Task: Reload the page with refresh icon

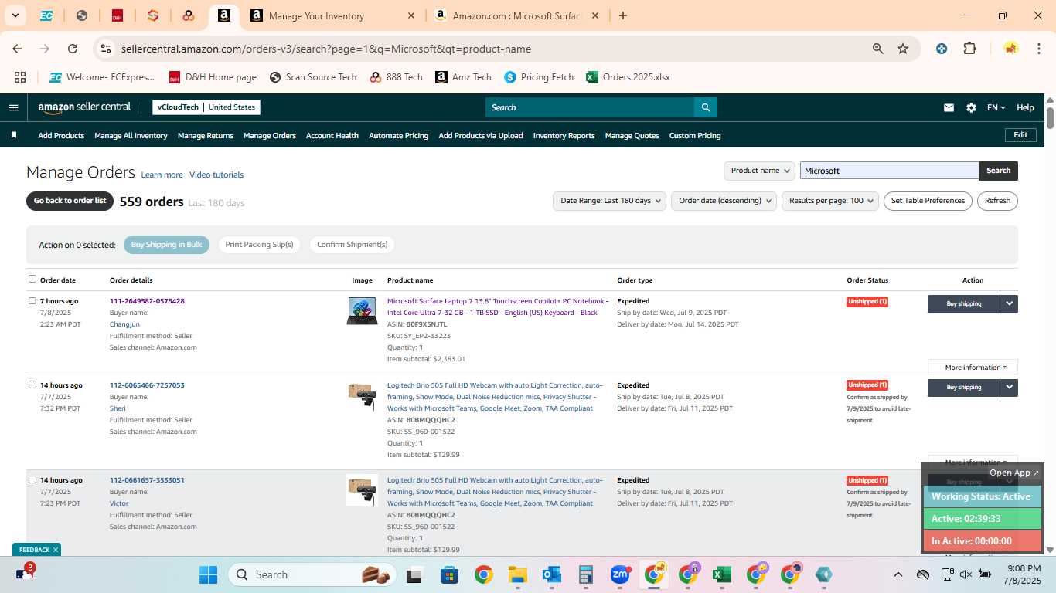Action: point(73,49)
